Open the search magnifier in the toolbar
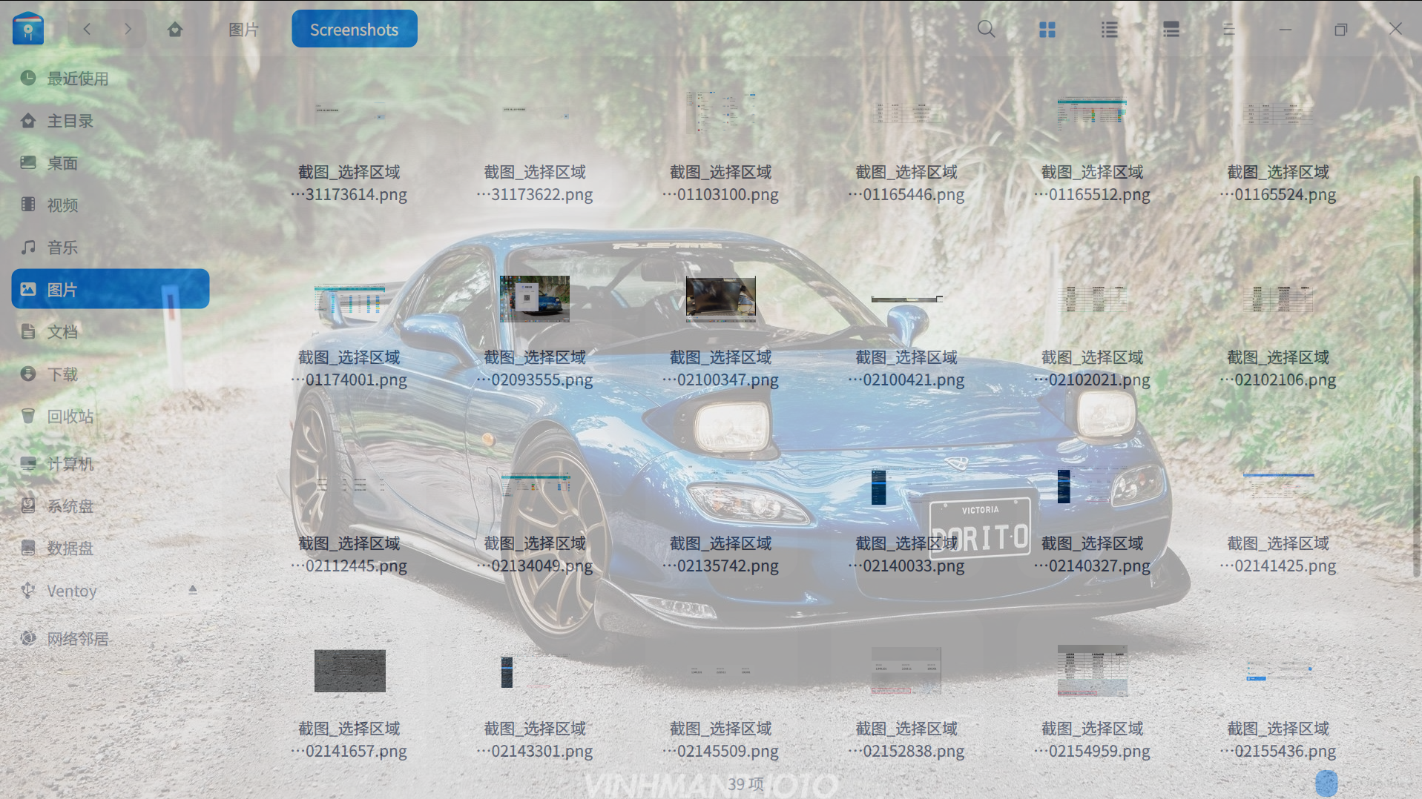The image size is (1422, 799). point(986,30)
